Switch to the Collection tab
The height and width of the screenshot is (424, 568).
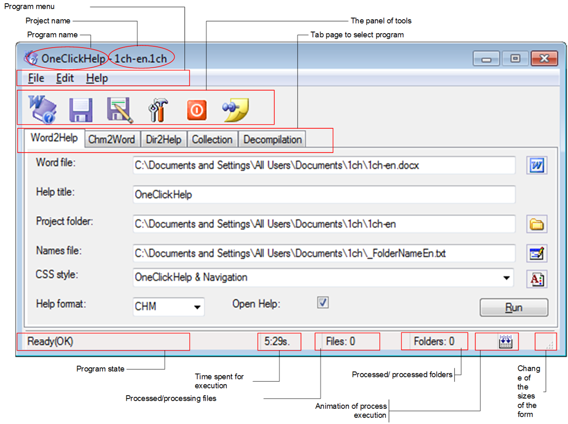(x=212, y=139)
